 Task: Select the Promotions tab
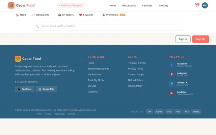tap(114, 15)
